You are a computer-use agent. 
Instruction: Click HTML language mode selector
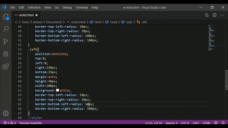(x=206, y=123)
